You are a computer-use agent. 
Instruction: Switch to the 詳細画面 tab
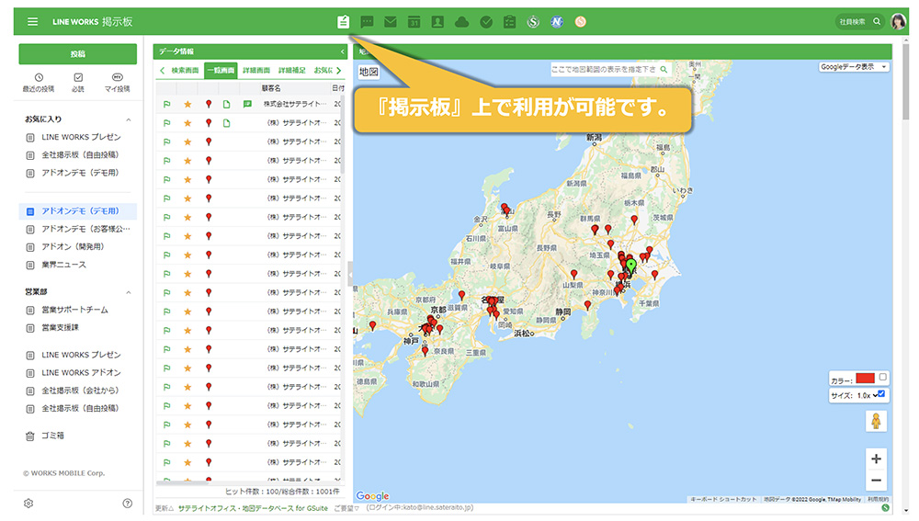tap(256, 70)
